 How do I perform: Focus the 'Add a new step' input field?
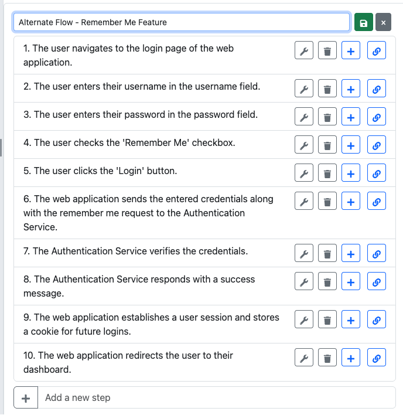coord(217,398)
